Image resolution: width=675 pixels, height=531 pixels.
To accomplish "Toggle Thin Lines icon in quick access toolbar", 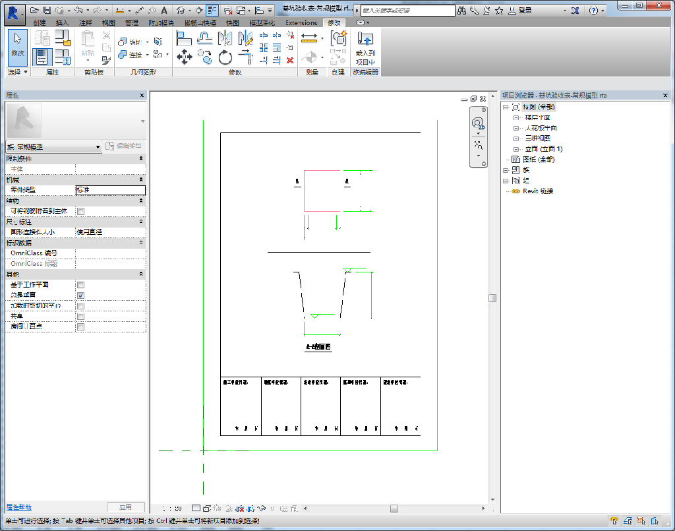I will point(212,11).
